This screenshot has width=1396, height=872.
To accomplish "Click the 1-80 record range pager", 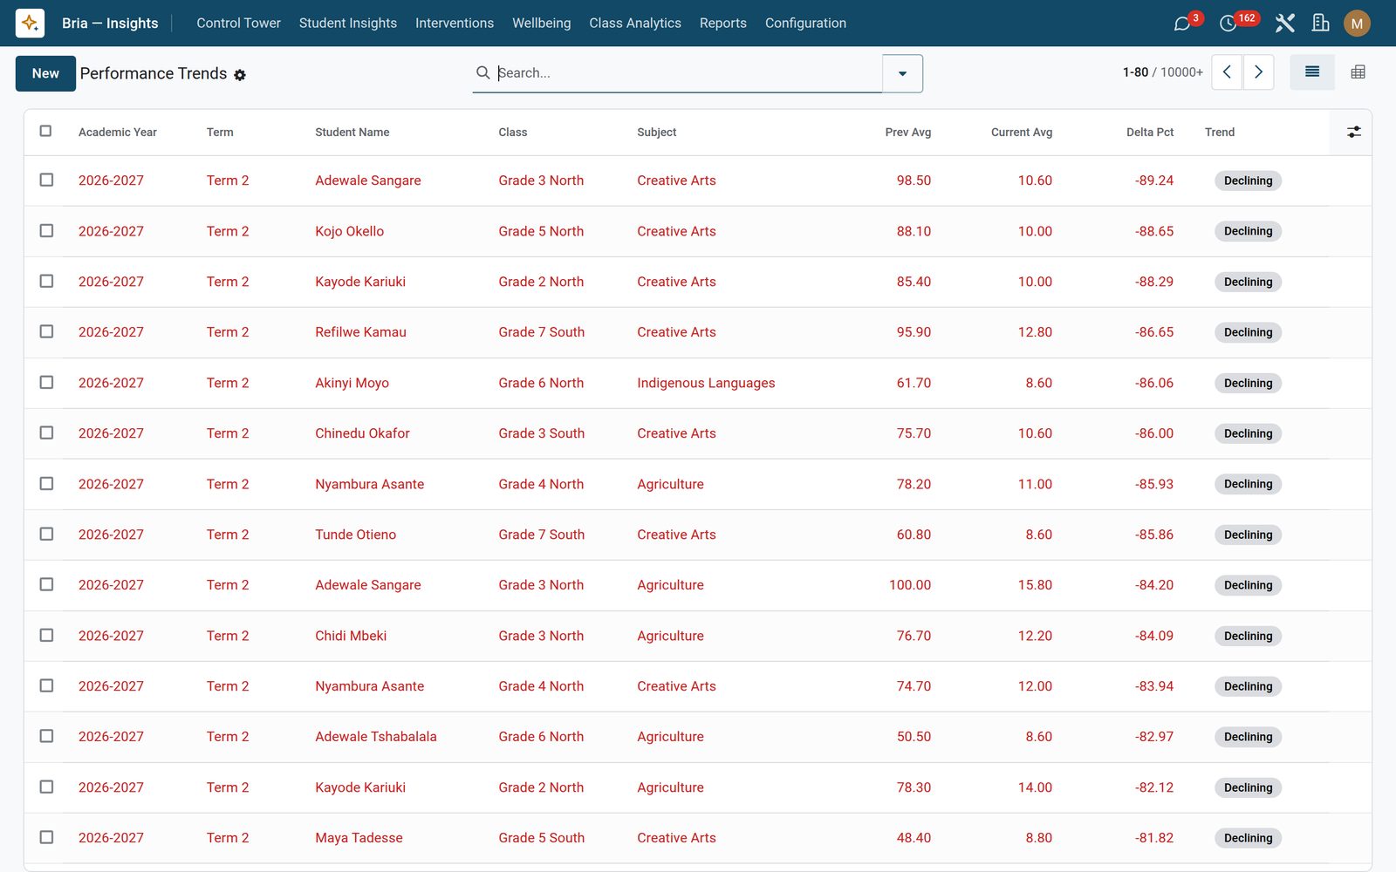I will pos(1135,72).
